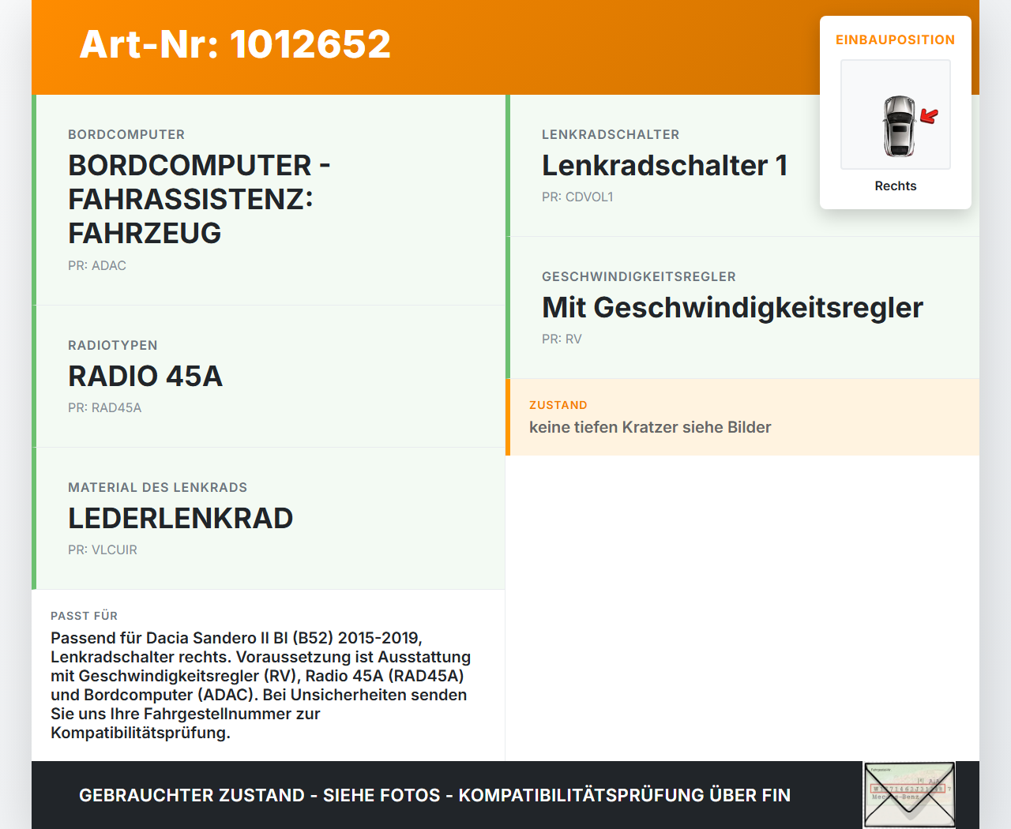Select the BORDCOMPUTER - FAHRASSISTENZ: FAHRZEUG title
The width and height of the screenshot is (1011, 829).
coord(199,199)
